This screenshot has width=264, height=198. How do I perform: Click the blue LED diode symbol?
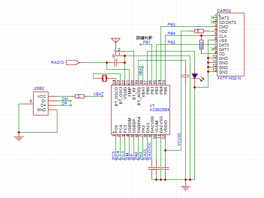click(x=194, y=76)
